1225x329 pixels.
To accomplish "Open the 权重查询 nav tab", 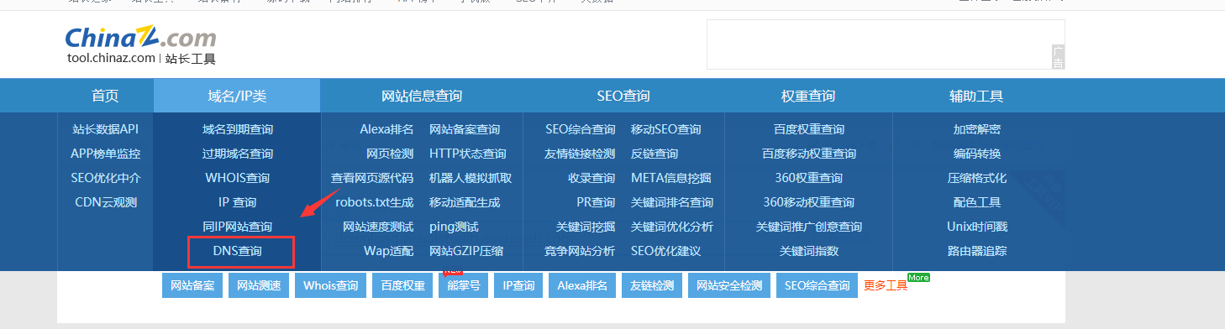I will pos(808,96).
